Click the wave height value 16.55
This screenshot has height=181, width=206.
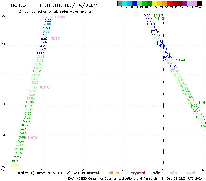(188, 97)
